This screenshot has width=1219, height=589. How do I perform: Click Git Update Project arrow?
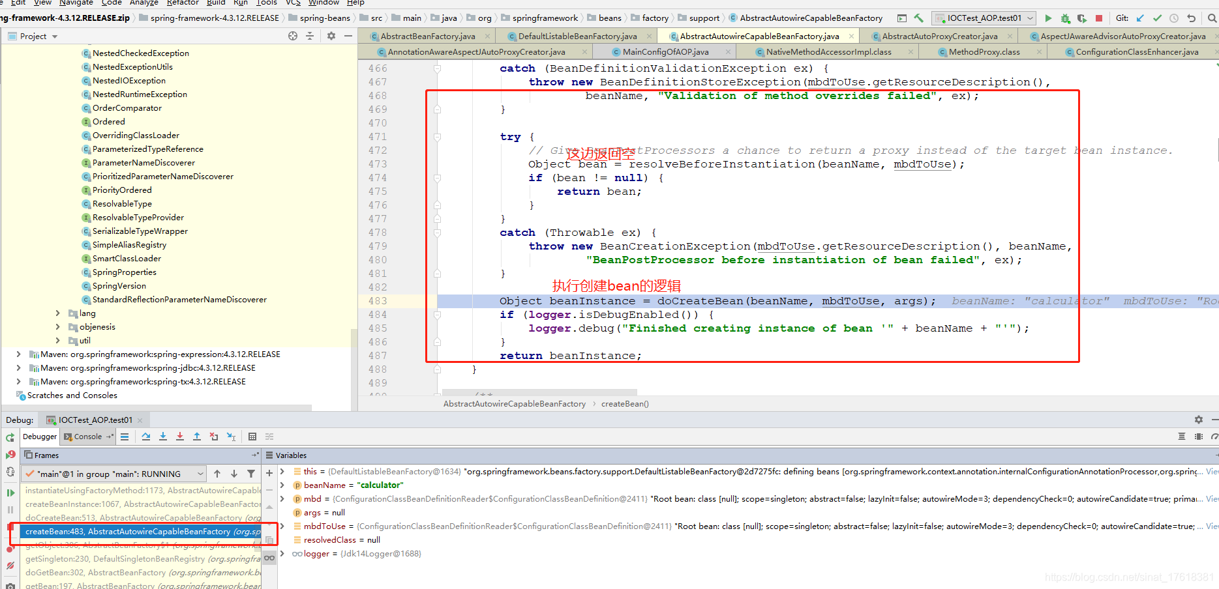(x=1140, y=18)
